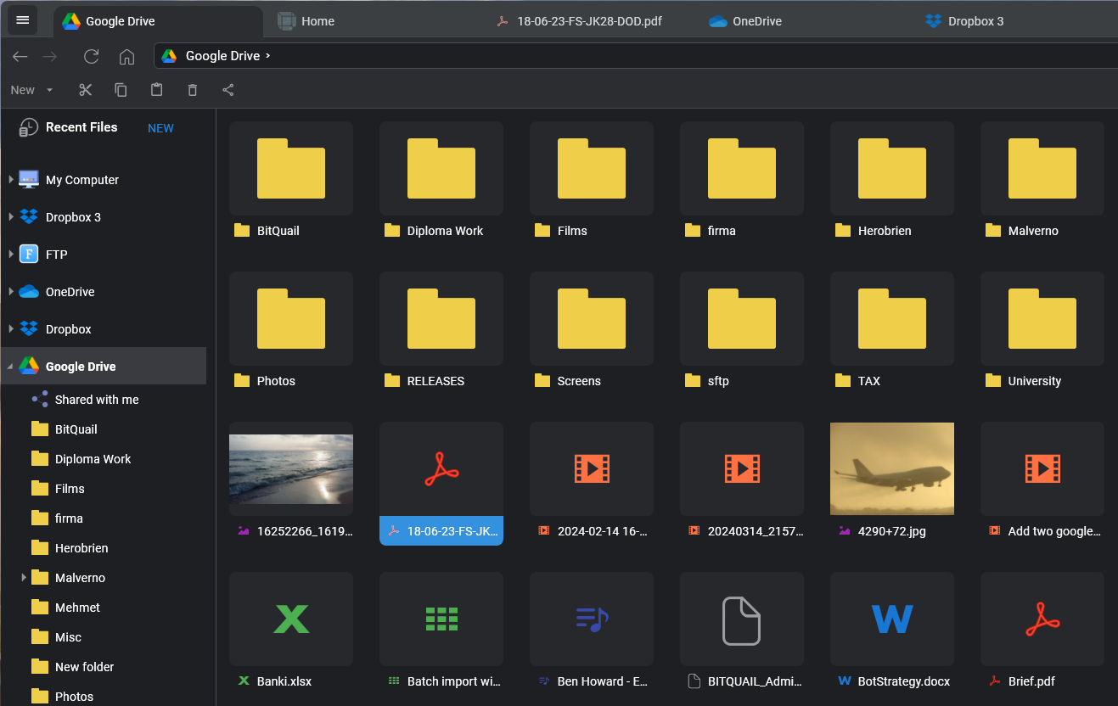Navigate back with the left arrow
1118x706 pixels.
(x=20, y=57)
